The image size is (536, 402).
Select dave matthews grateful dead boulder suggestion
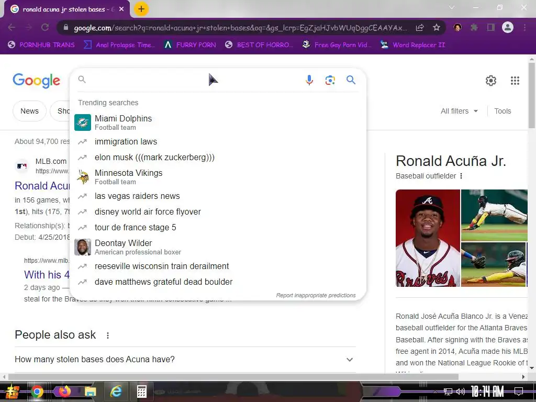coord(218,282)
